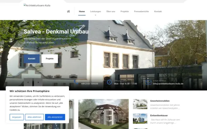The width and height of the screenshot is (207, 129).
Task: Click the opening hours Mon - Frei: 8.30 - 17:00
Action: [x=126, y=84]
